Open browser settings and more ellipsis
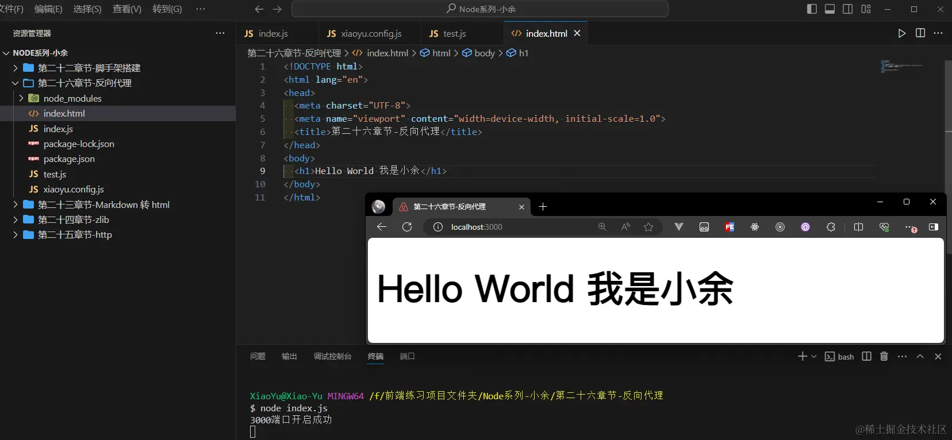The height and width of the screenshot is (440, 952). coord(909,227)
